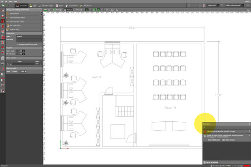Image resolution: width=251 pixels, height=167 pixels.
Task: Click first Open in the browser button
Action: click(214, 140)
